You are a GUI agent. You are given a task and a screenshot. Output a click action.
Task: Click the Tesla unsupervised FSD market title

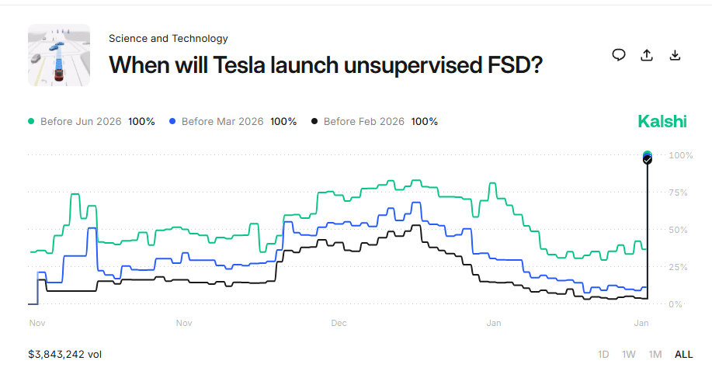(x=325, y=64)
